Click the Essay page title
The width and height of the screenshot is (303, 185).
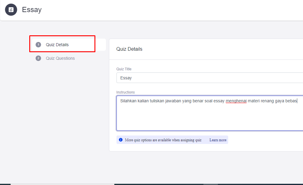click(x=32, y=10)
